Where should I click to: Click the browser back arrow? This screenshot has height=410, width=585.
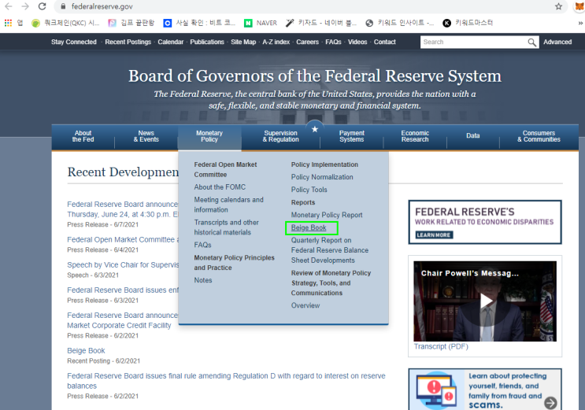8,6
